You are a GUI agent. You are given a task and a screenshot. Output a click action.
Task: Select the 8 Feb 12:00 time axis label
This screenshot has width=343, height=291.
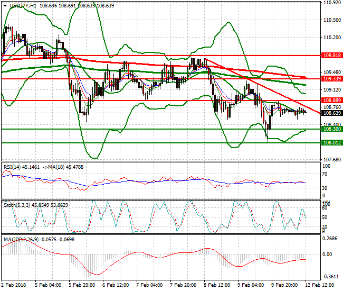point(217,285)
